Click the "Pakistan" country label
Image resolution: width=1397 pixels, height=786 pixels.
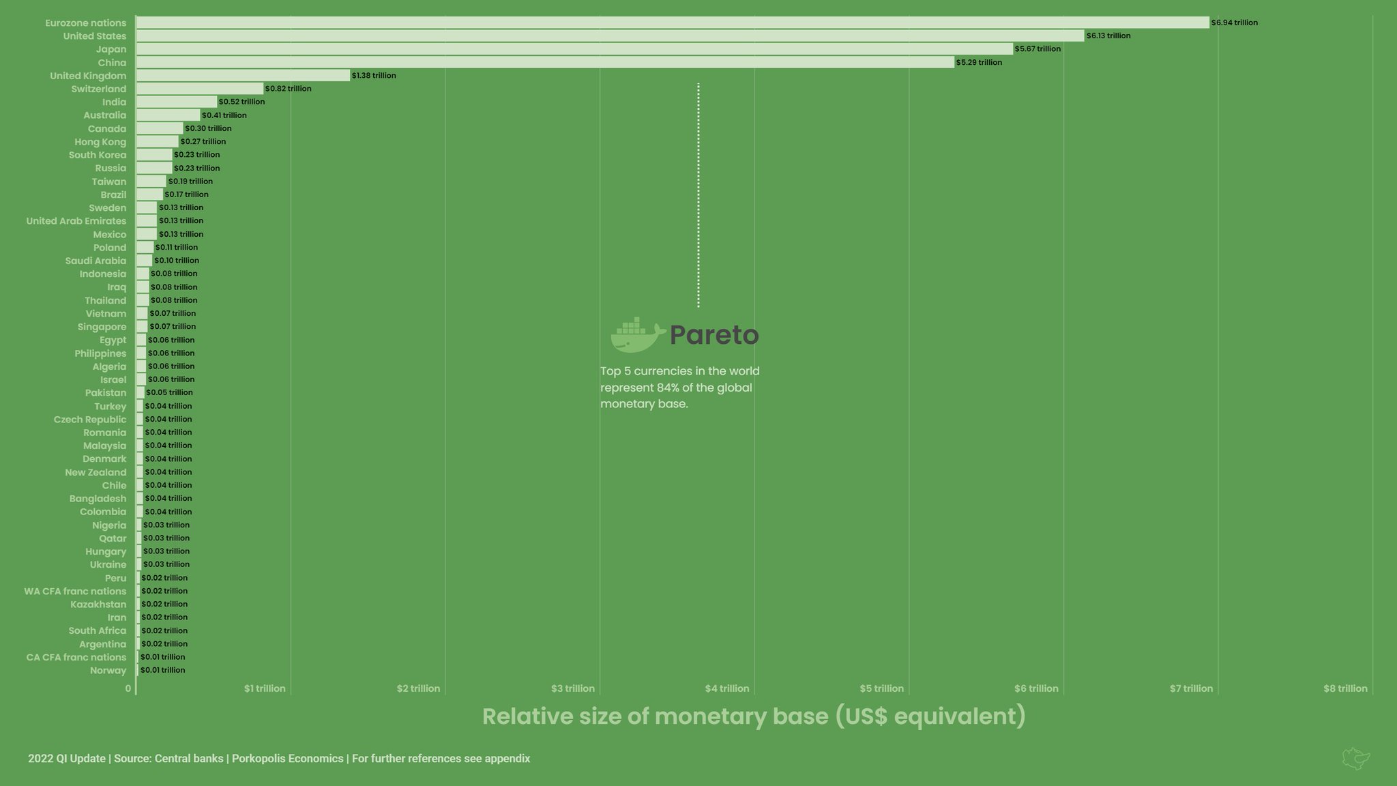click(106, 393)
